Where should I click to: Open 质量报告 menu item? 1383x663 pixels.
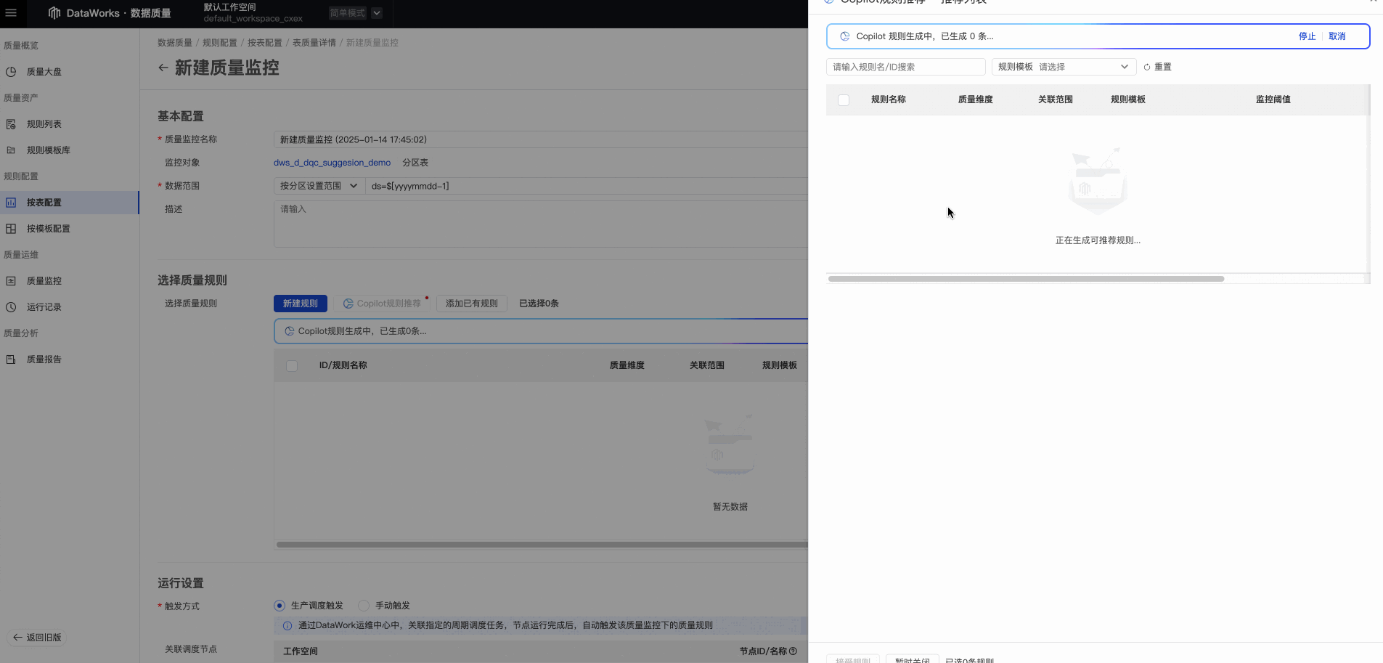(44, 359)
